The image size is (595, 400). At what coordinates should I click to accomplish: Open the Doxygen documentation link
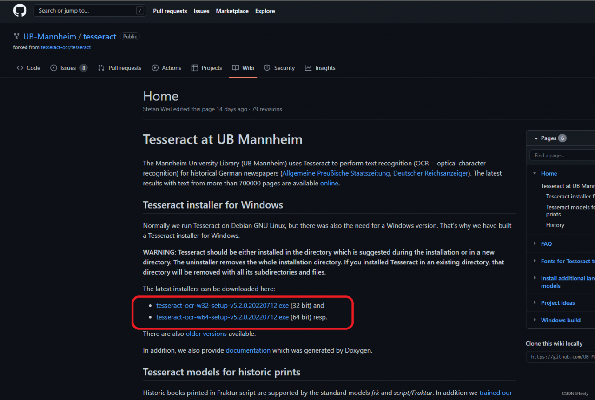click(248, 350)
